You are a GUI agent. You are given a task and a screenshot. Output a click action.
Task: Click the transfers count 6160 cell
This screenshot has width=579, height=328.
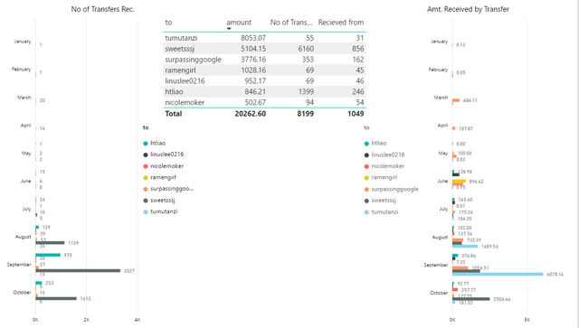(x=306, y=49)
